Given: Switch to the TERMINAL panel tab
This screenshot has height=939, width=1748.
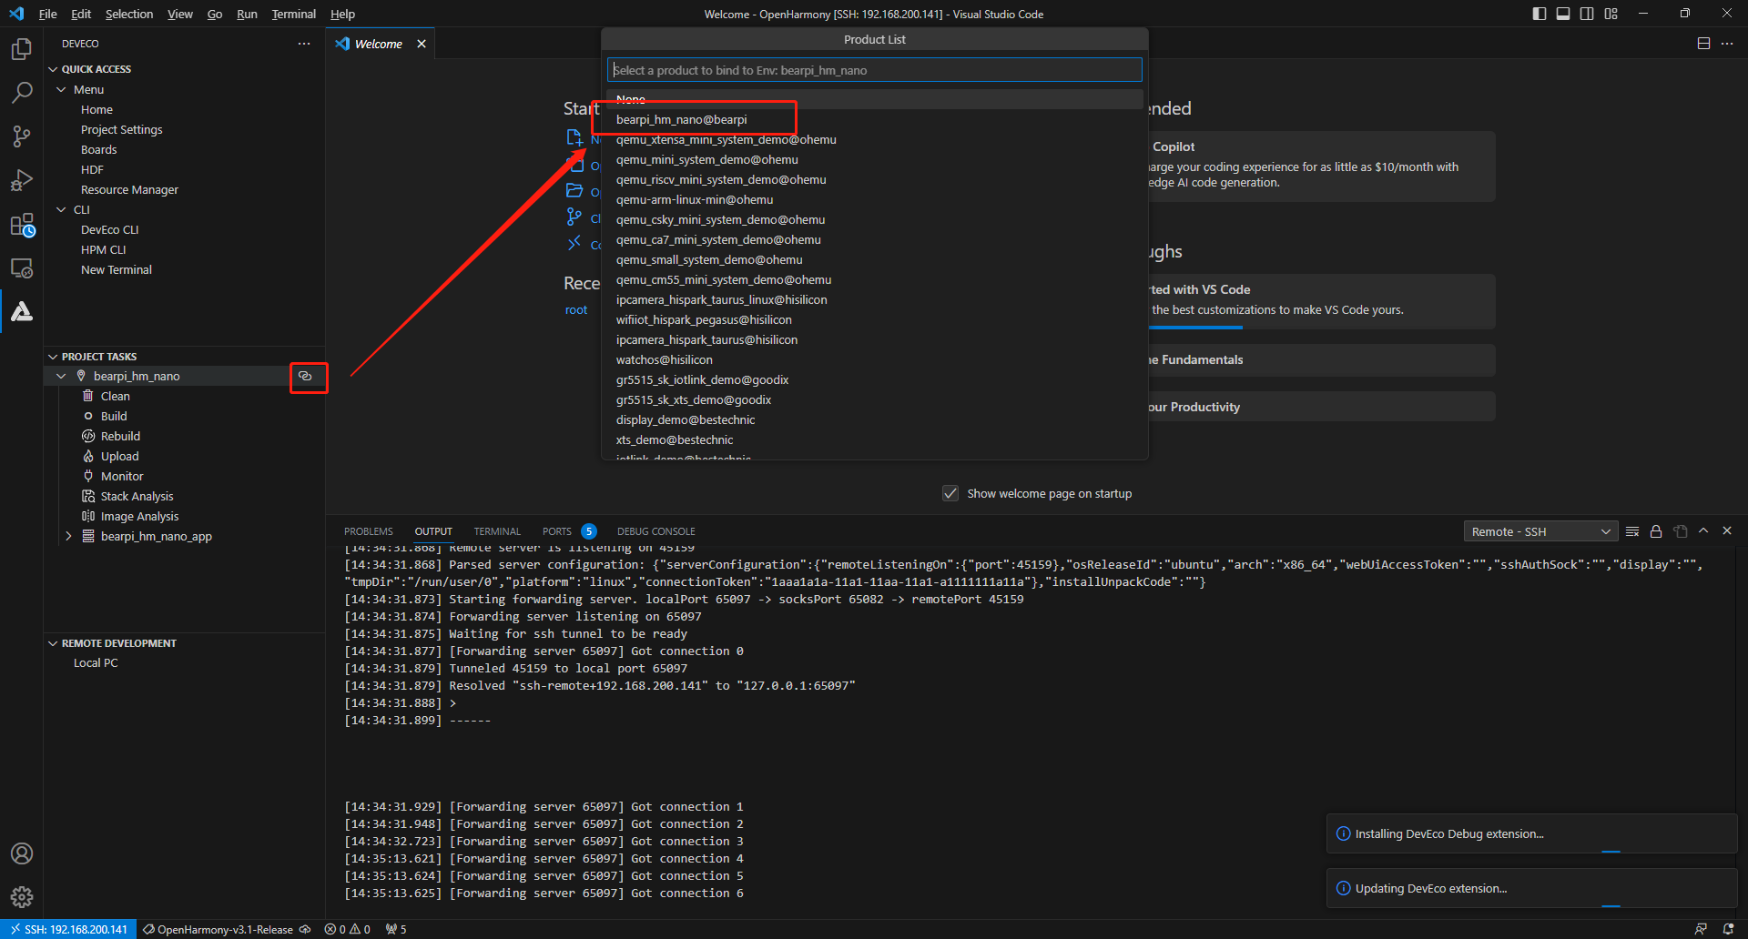Looking at the screenshot, I should [497, 531].
